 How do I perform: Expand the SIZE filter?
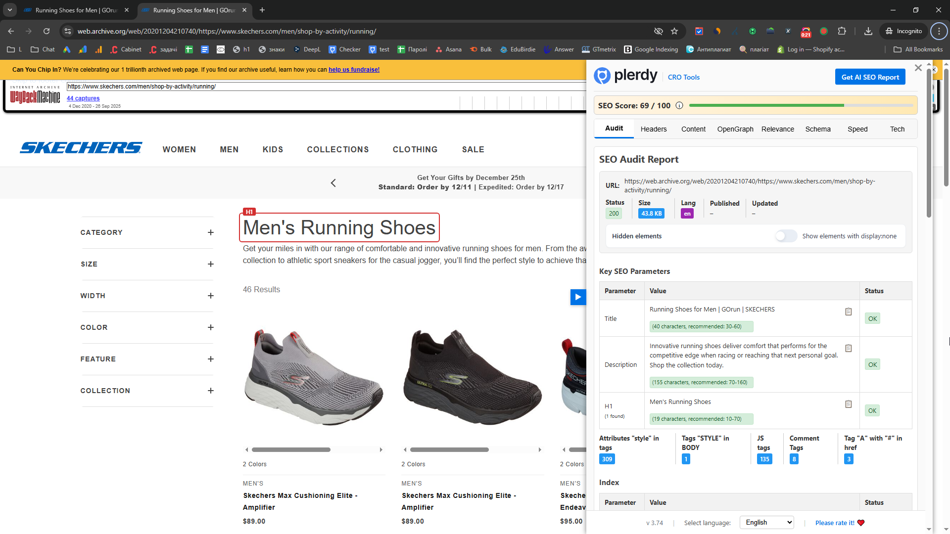(210, 264)
